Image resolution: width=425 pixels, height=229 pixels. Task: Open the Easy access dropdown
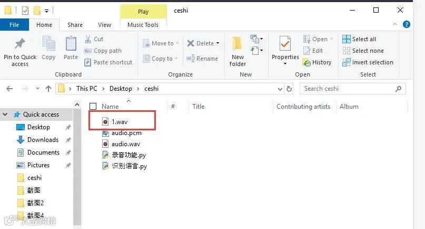tap(256, 51)
